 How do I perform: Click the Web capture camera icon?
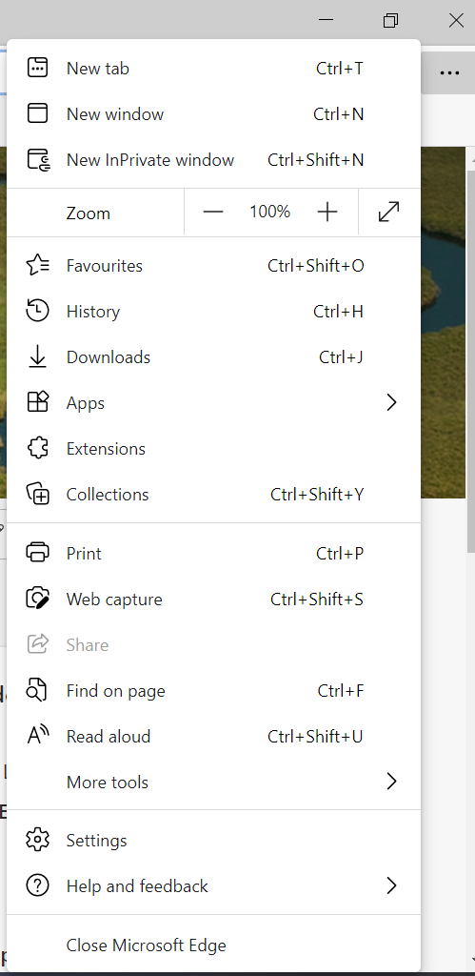[x=37, y=600]
